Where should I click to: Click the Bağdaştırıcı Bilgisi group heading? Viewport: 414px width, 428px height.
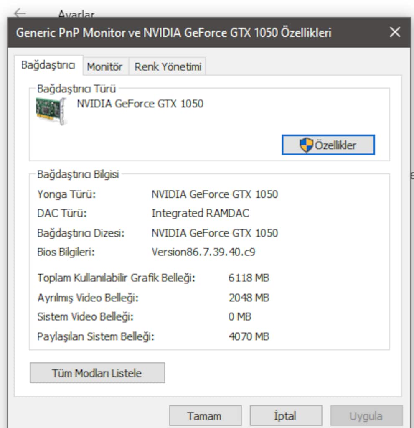pos(78,174)
